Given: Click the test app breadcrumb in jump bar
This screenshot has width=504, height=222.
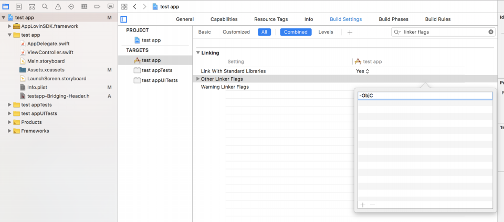Looking at the screenshot, I should [x=166, y=6].
